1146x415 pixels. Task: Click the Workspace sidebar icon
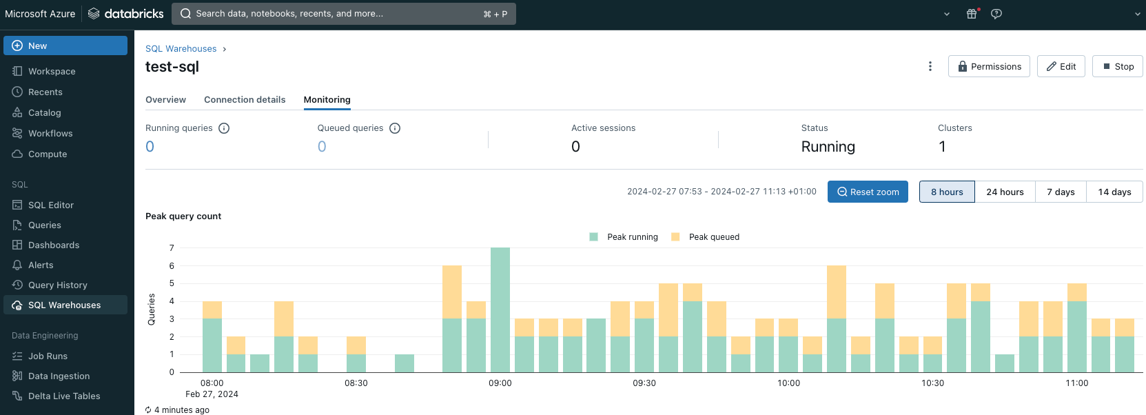click(17, 71)
